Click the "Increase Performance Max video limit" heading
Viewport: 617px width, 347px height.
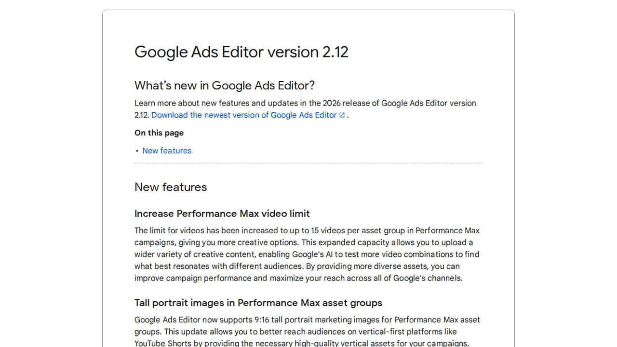[222, 214]
